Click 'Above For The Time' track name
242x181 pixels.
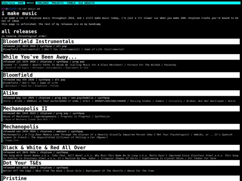pos(140,171)
